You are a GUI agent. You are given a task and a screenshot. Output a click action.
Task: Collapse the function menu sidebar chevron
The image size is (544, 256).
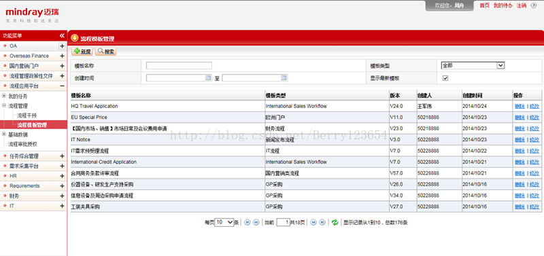62,36
